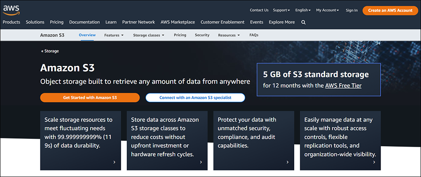The width and height of the screenshot is (421, 177).
Task: Follow the AWS Free Tier link
Action: coord(343,86)
